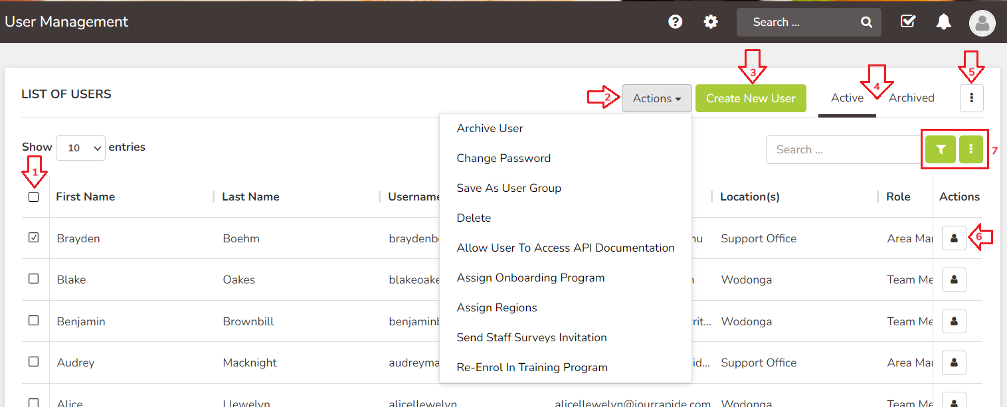Open the settings gear in the top bar
The image size is (1007, 407).
[x=711, y=21]
